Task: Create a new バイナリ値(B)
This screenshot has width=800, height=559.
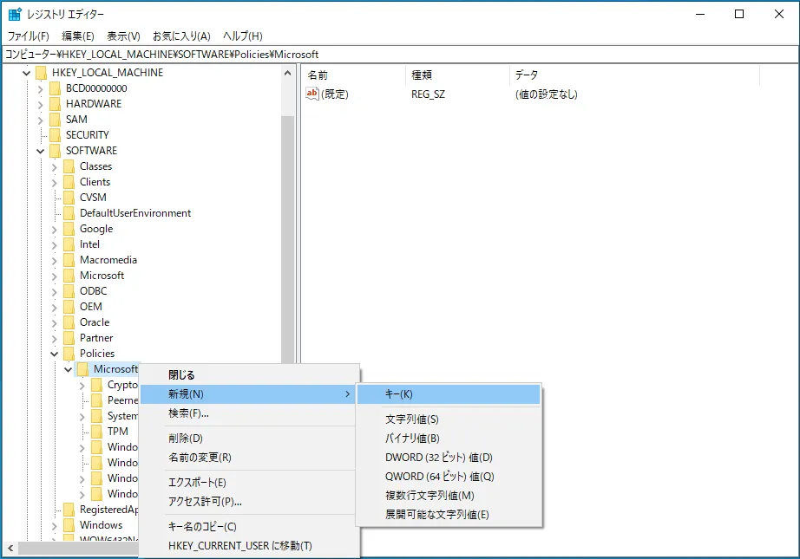Action: pyautogui.click(x=449, y=439)
